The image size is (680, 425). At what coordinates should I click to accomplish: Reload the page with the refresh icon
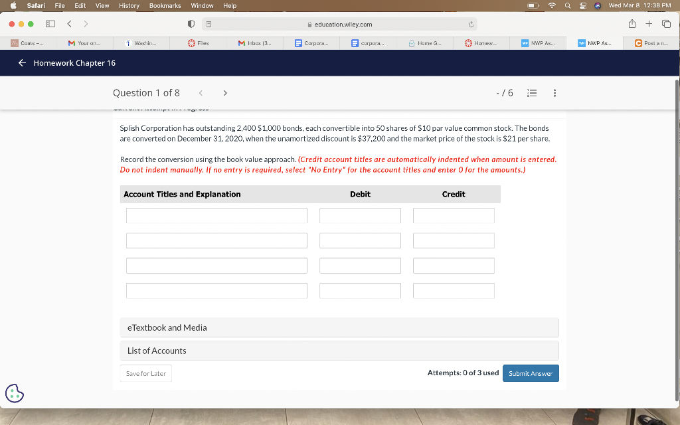coord(471,25)
